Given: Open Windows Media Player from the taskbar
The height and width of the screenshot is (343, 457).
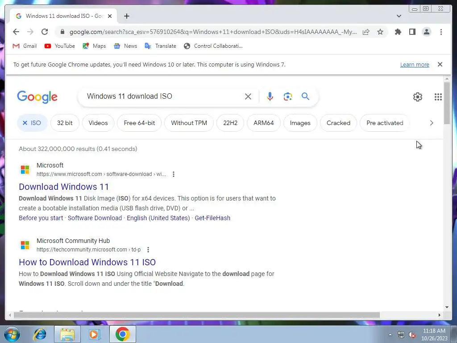Looking at the screenshot, I should (94, 334).
